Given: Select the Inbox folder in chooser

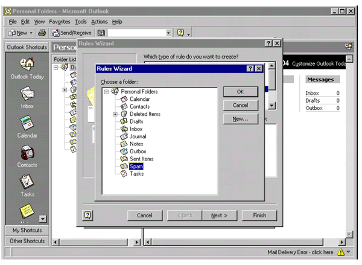Looking at the screenshot, I should 136,129.
